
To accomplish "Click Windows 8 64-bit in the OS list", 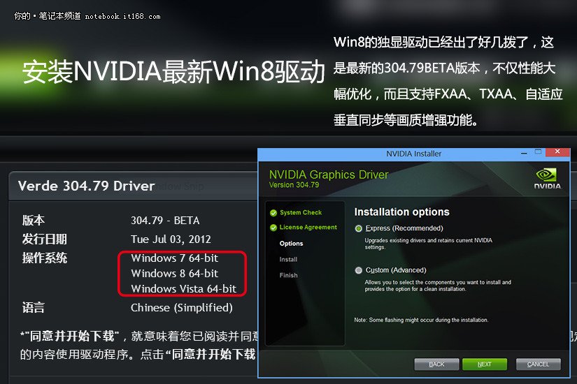I will click(x=174, y=274).
